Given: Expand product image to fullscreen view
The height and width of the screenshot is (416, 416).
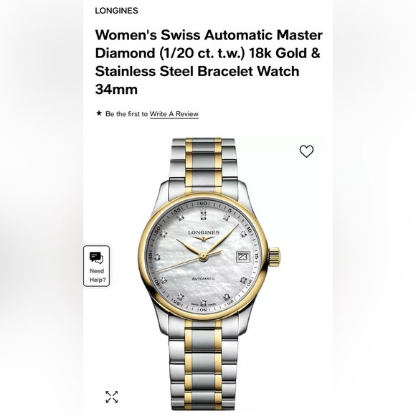Looking at the screenshot, I should [112, 397].
